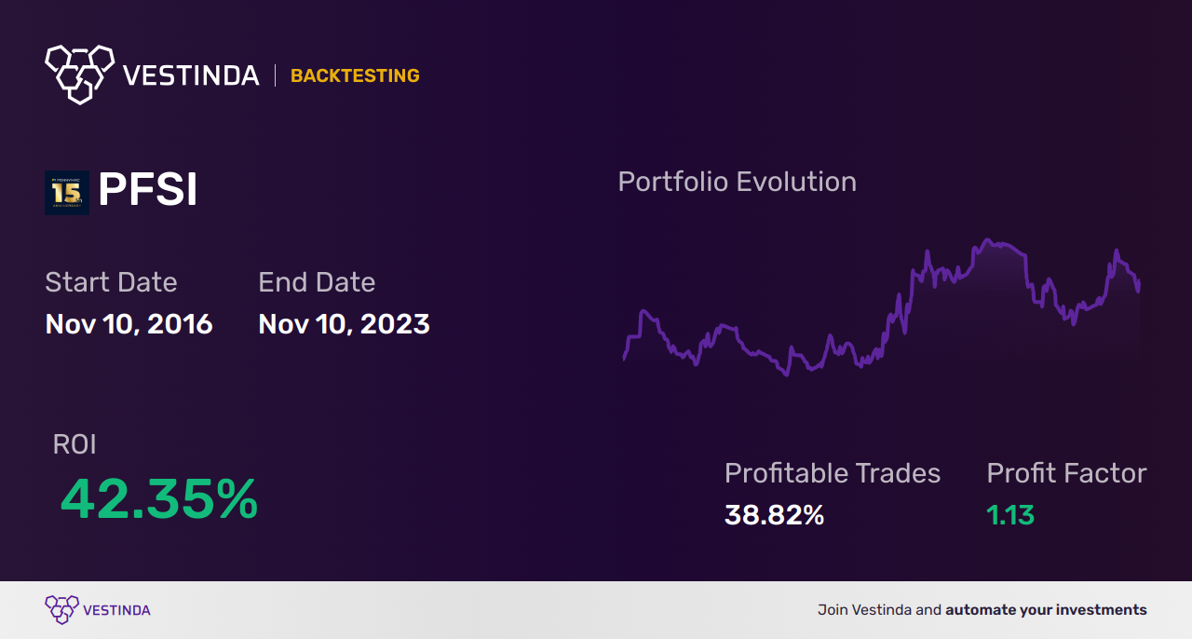1192x639 pixels.
Task: Click the Vestinda hexagon logo in header
Action: pos(79,74)
